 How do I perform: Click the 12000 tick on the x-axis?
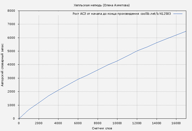tap(137, 123)
